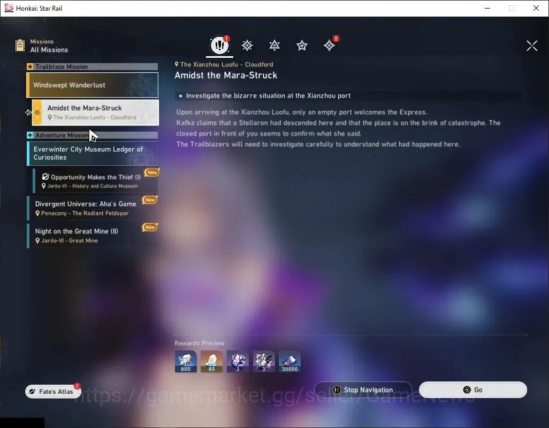Select Night on the Great Mine (II)
549x428 pixels.
(x=93, y=235)
